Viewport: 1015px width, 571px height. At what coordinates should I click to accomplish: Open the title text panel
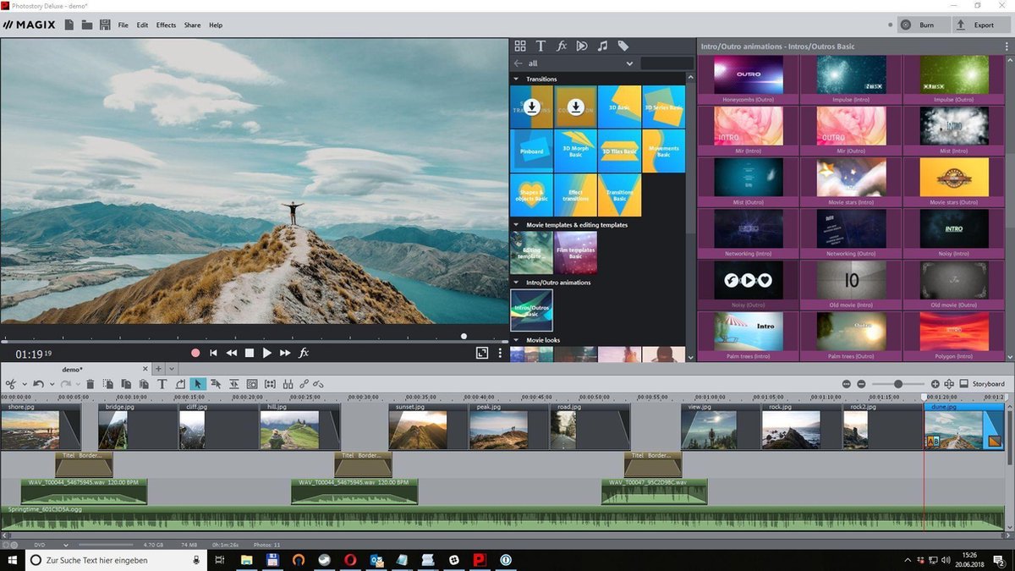coord(540,46)
